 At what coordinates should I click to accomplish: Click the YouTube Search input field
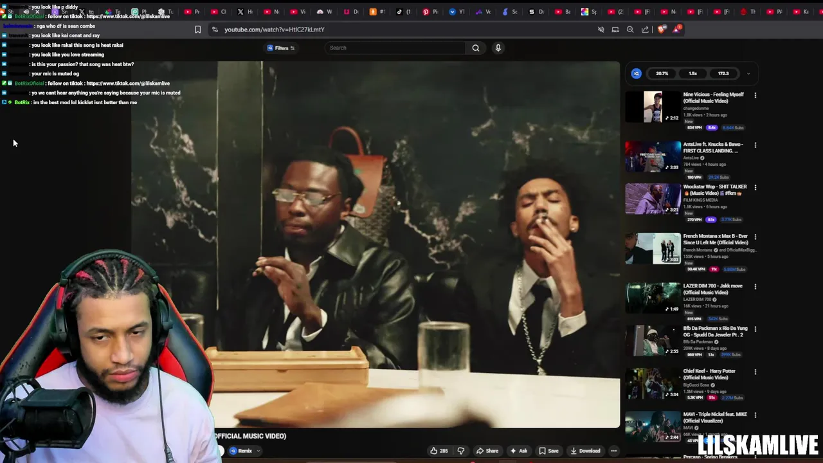pos(395,48)
